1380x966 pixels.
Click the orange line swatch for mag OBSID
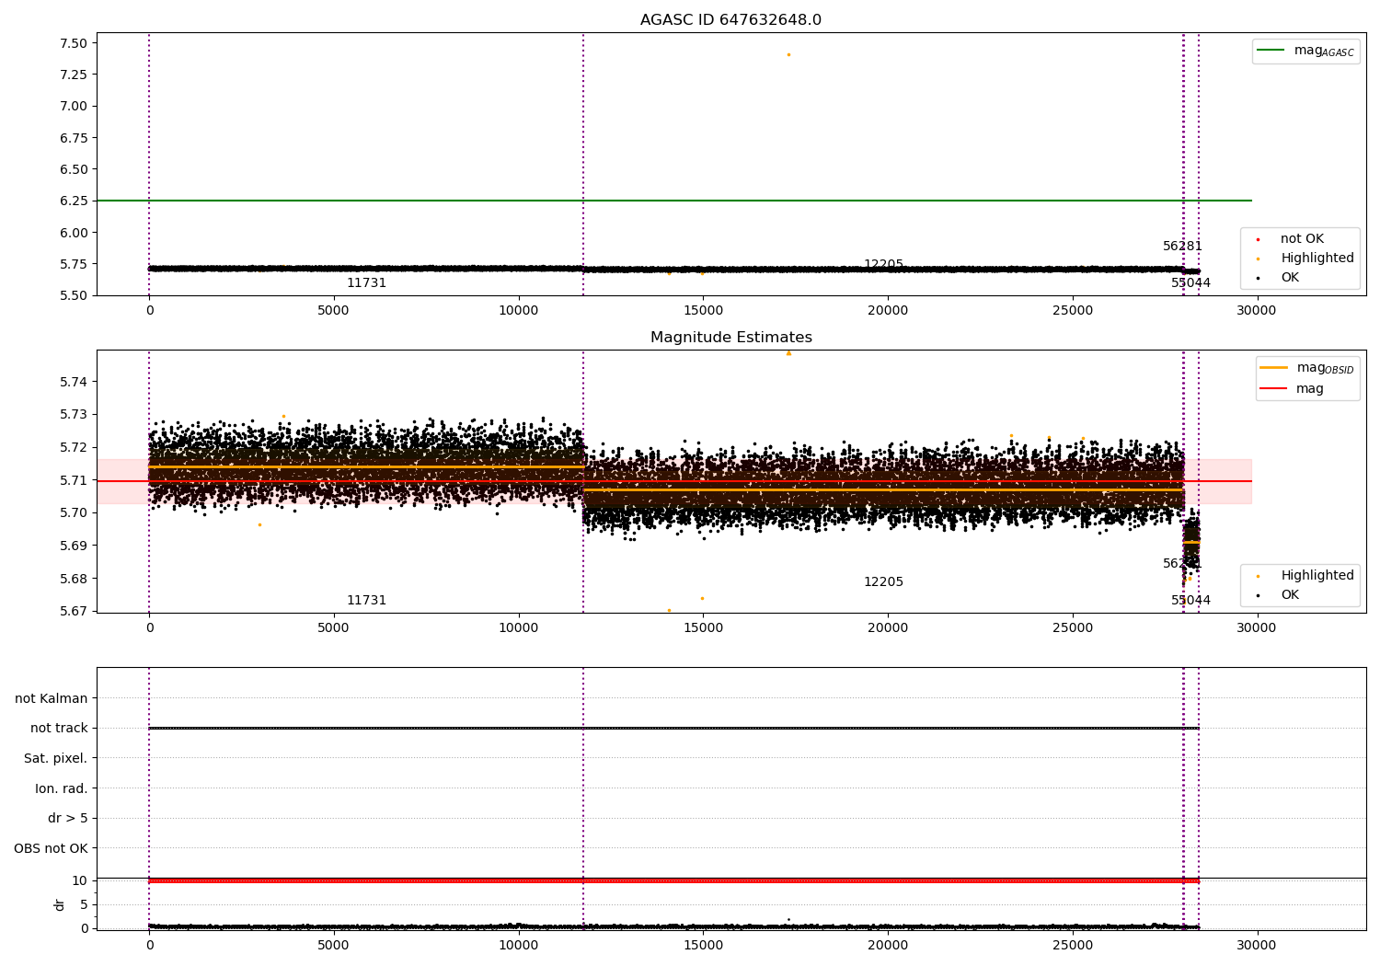[x=1274, y=368]
